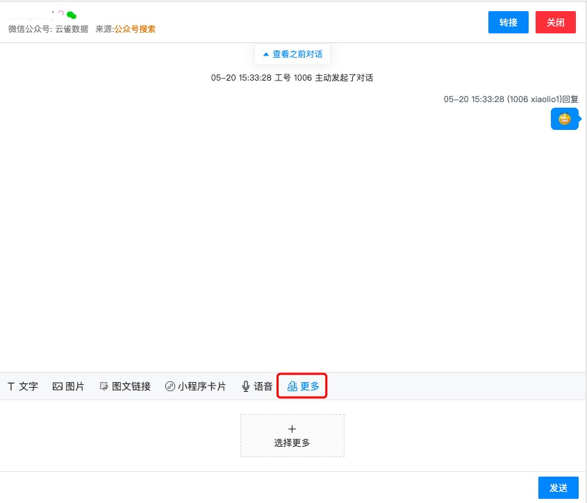Click the plus sign in 选择更多 area

click(292, 429)
